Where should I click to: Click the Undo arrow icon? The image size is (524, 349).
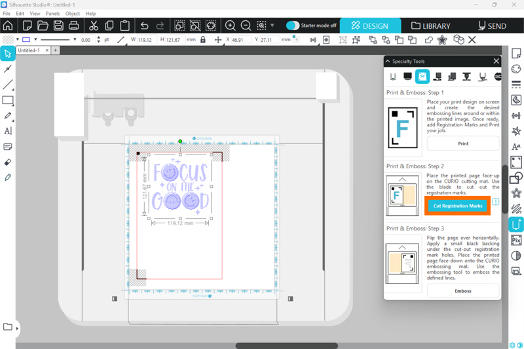coord(144,26)
